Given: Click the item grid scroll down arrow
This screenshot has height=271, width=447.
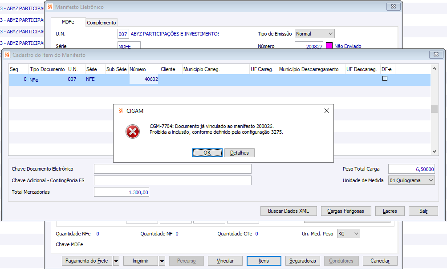Looking at the screenshot, I should pyautogui.click(x=434, y=151).
